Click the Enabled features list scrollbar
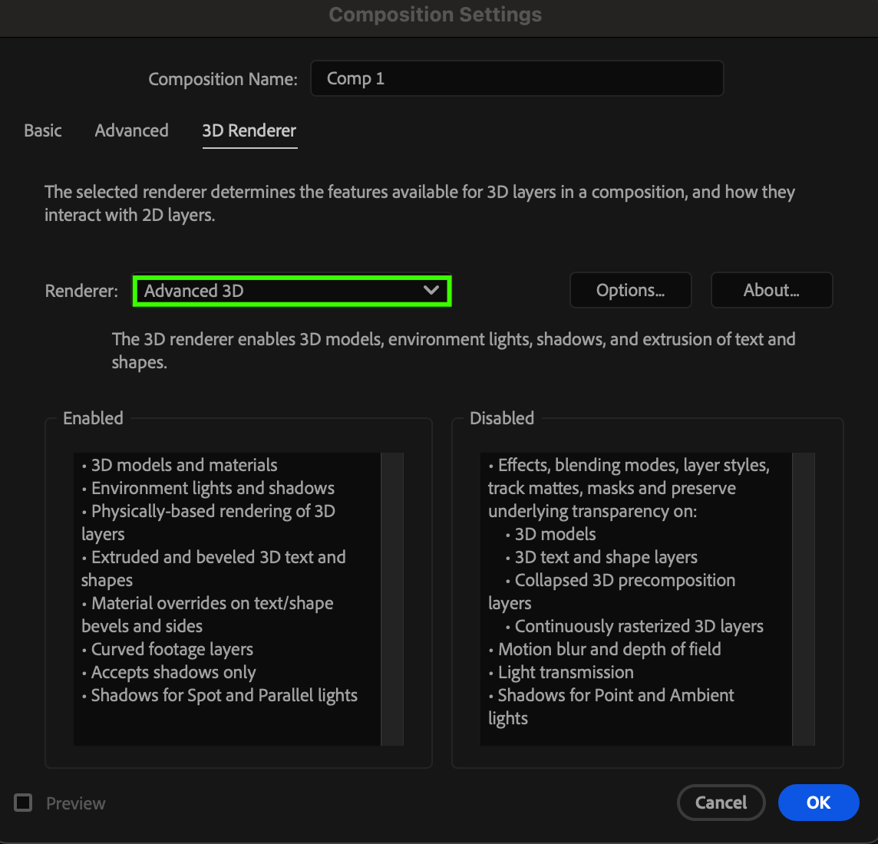 tap(392, 598)
